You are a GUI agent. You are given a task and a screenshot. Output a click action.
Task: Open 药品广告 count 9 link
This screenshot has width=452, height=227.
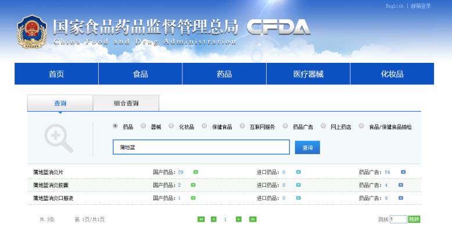[386, 198]
